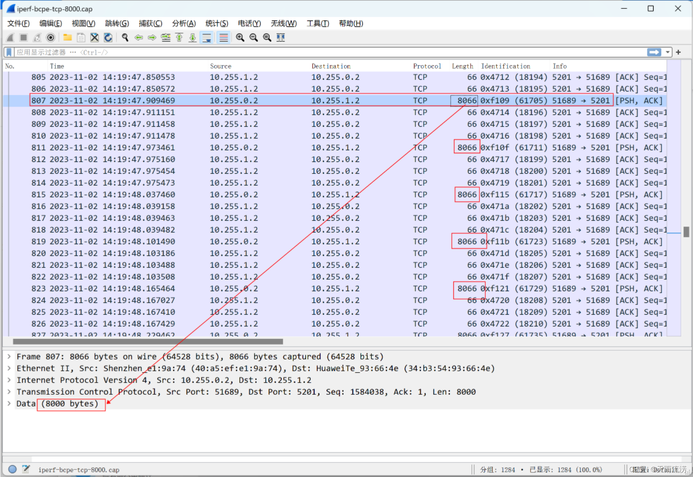Expand the Transmission Control Protocol section
The width and height of the screenshot is (693, 477).
tap(9, 391)
